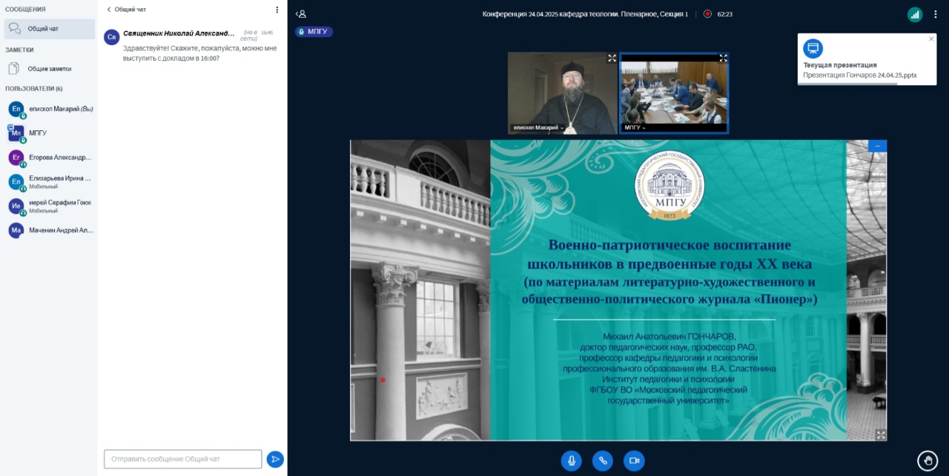Go back using the arrow beside Общий чат title
The image size is (949, 476).
pyautogui.click(x=109, y=10)
